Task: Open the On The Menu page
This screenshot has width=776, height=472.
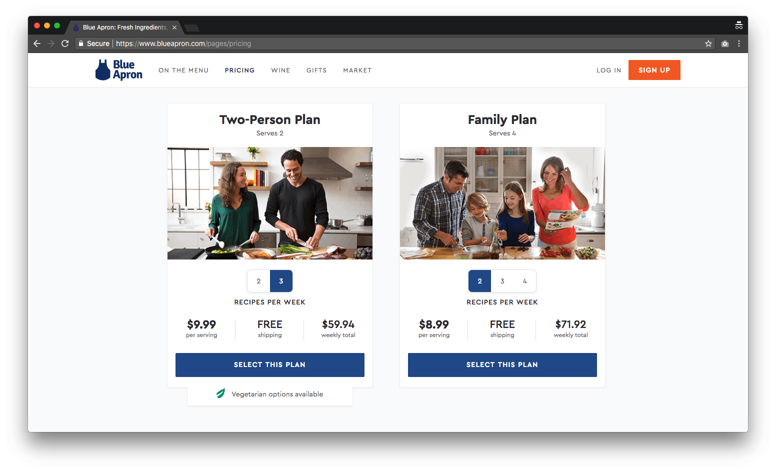Action: (x=183, y=70)
